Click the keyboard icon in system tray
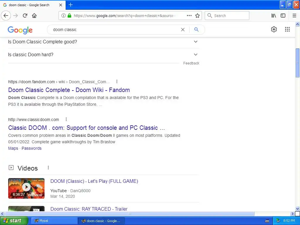 267,221
